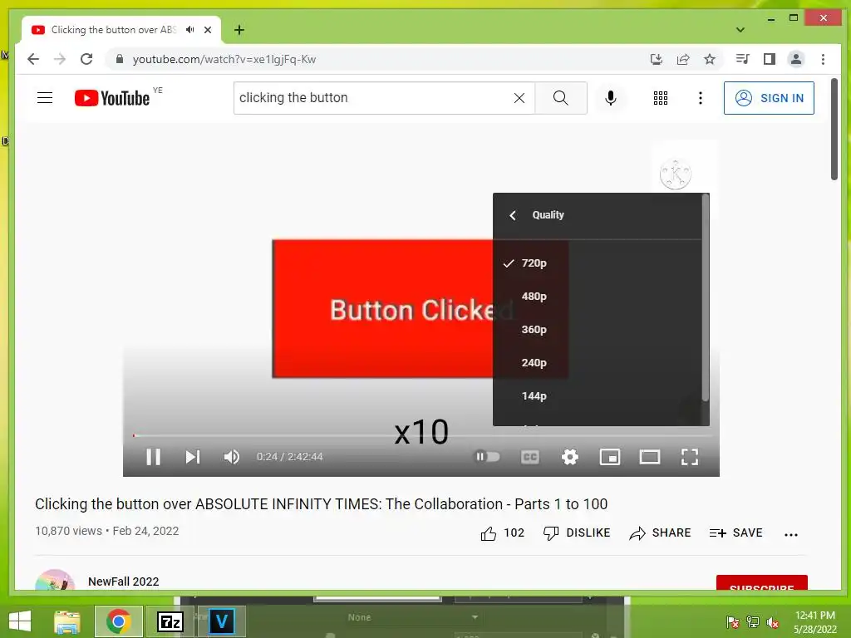Image resolution: width=851 pixels, height=638 pixels.
Task: Skip to the next video
Action: (193, 457)
